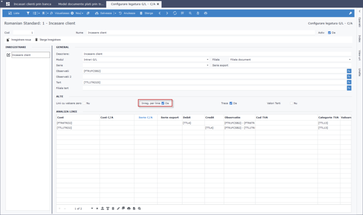Open the Filiala dropdown

350,59
